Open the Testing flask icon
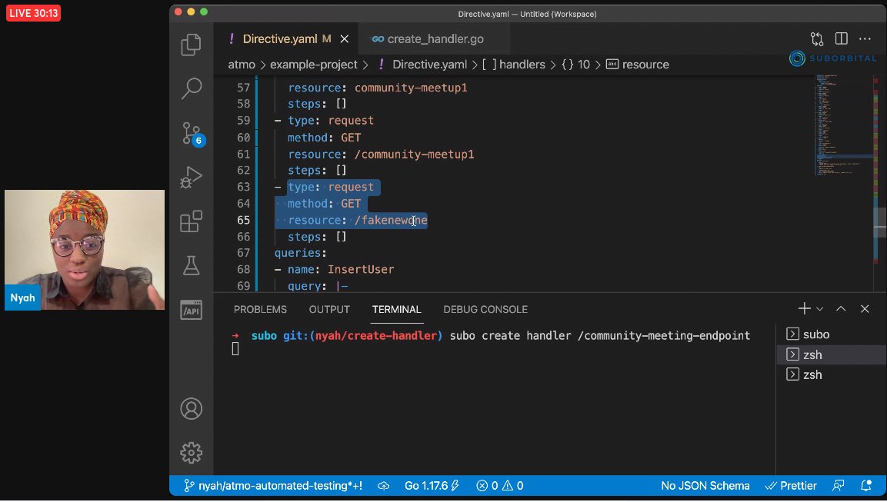This screenshot has height=502, width=887. [191, 266]
